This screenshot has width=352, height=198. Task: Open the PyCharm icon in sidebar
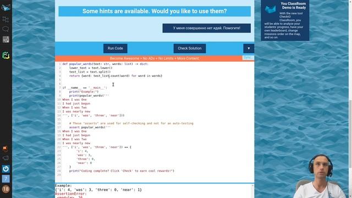pyautogui.click(x=6, y=55)
